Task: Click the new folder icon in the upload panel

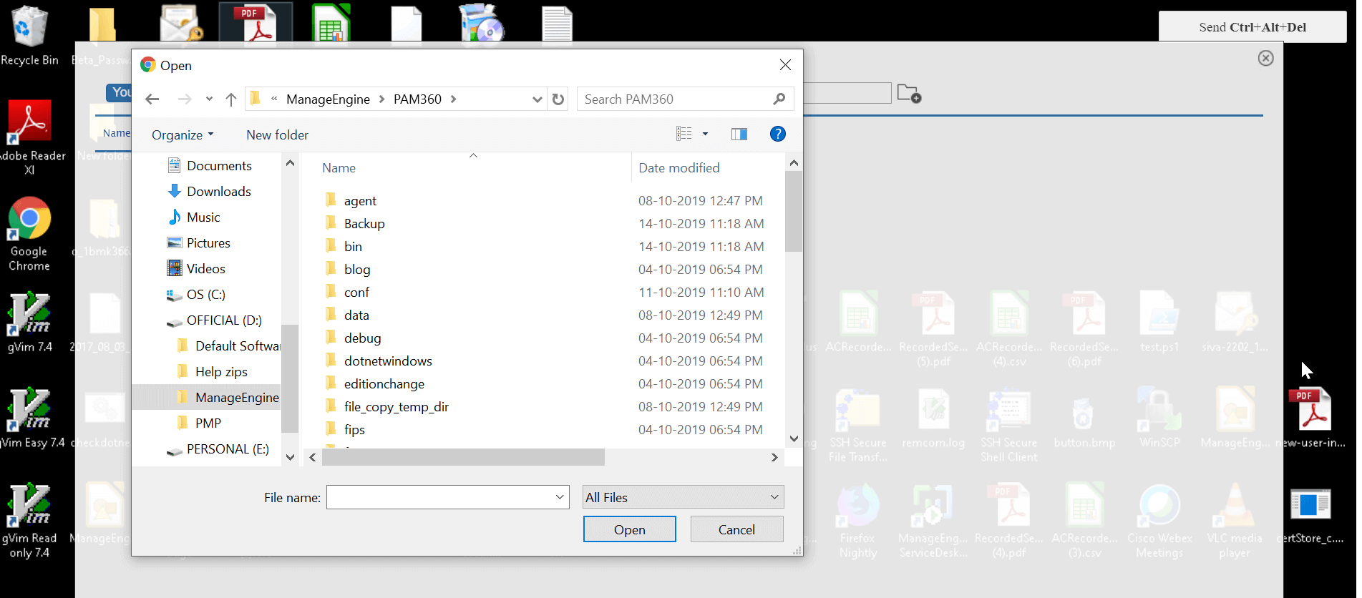Action: click(x=909, y=93)
